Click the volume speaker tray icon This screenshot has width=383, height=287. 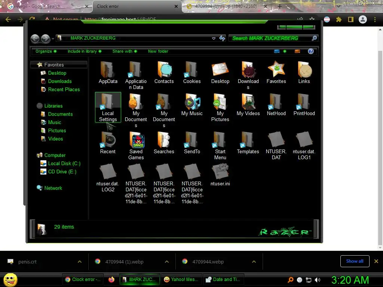click(x=317, y=280)
